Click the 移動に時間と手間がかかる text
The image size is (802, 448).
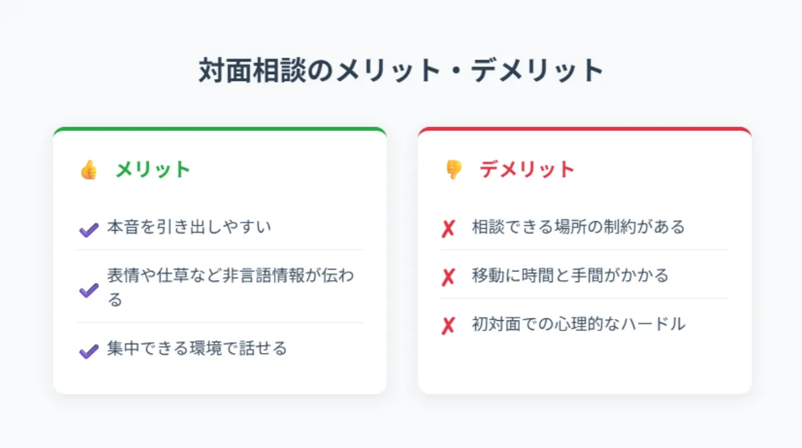pos(569,275)
